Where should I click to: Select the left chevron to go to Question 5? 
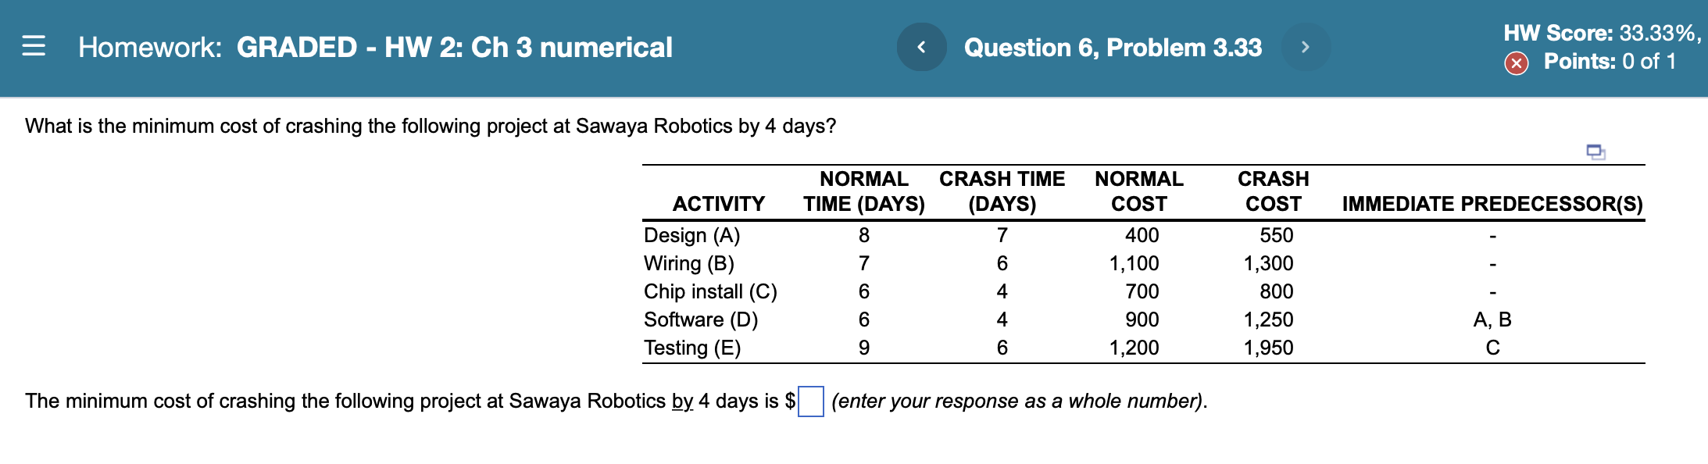click(x=920, y=47)
